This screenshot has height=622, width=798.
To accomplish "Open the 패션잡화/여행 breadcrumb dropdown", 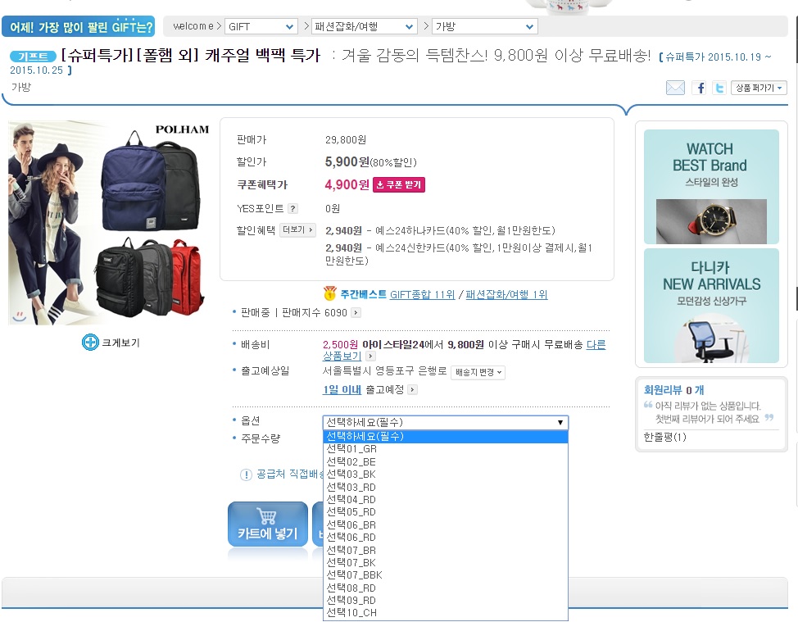I will coord(365,27).
